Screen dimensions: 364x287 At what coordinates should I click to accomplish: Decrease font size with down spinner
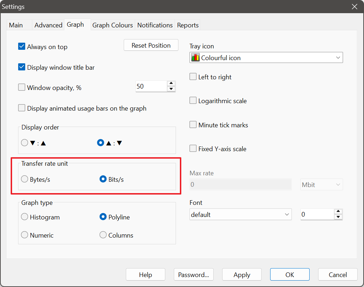point(338,217)
